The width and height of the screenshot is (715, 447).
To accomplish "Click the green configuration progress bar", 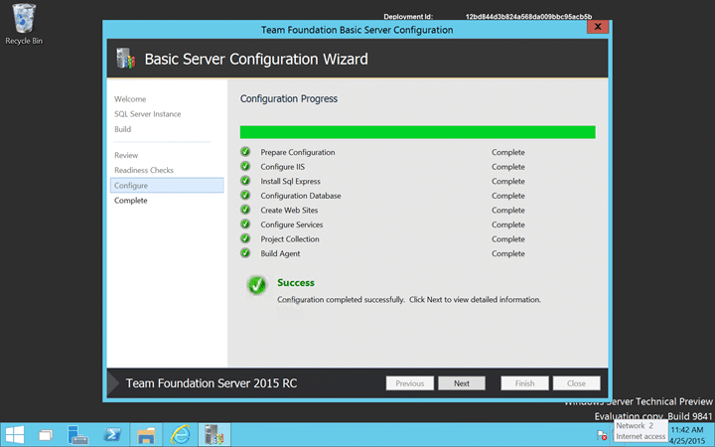I will point(418,132).
